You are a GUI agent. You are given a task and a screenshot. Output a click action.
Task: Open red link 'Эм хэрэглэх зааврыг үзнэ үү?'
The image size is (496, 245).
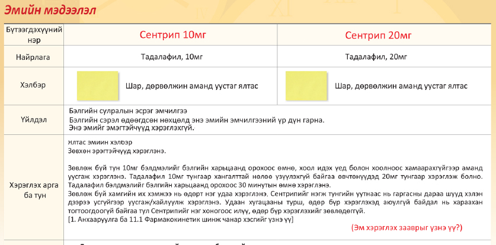click(x=407, y=228)
